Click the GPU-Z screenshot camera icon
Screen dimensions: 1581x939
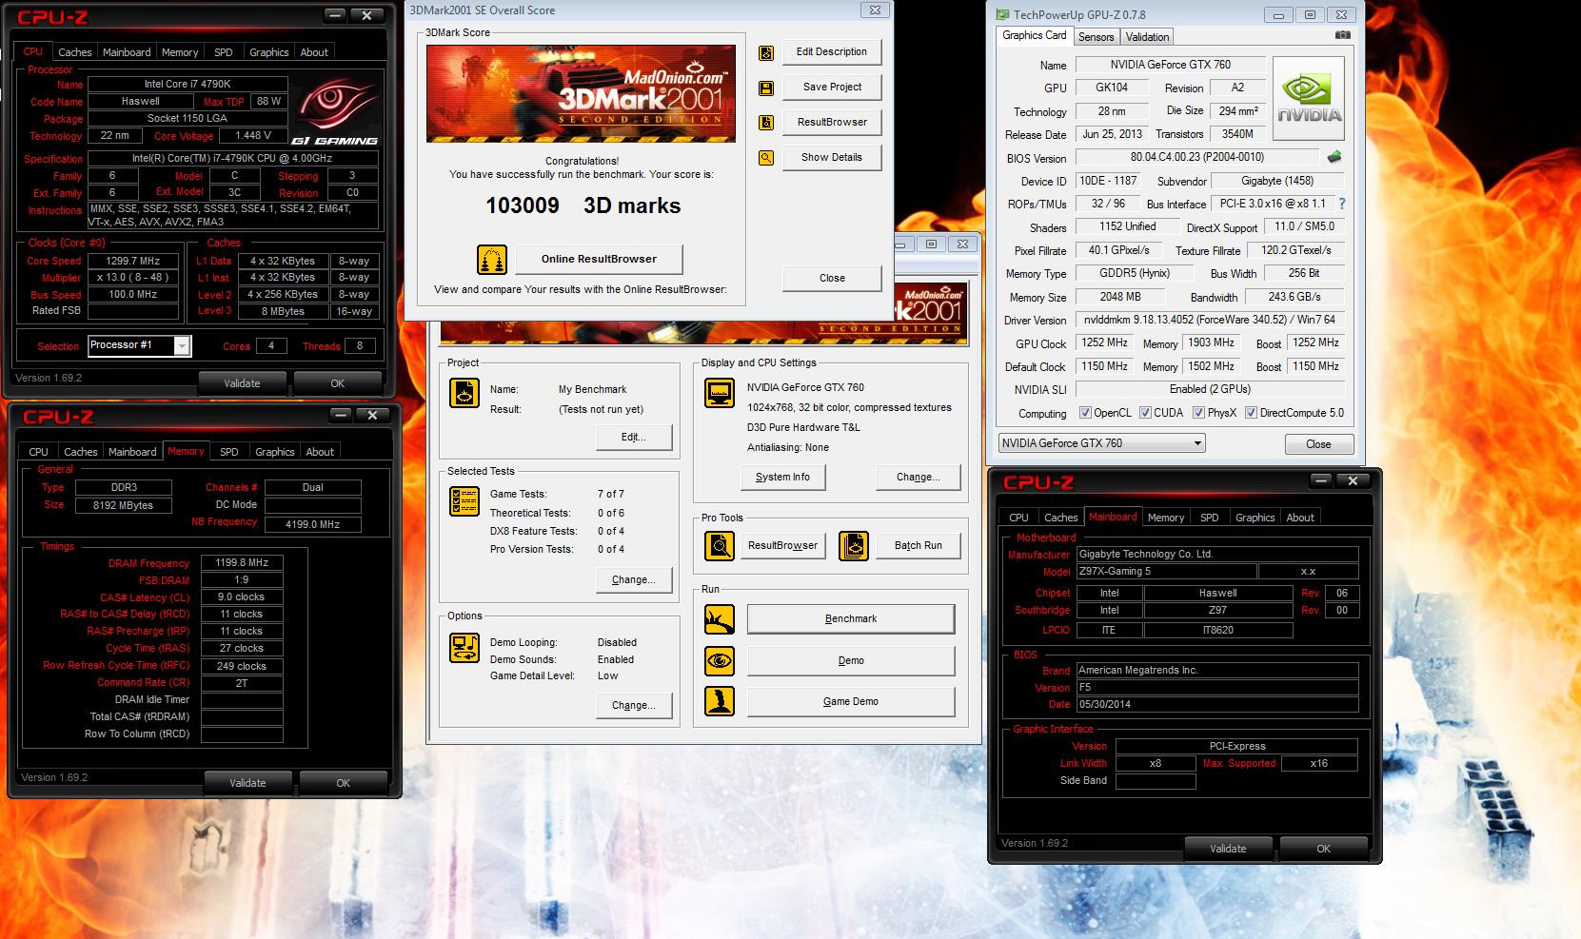coord(1342,35)
